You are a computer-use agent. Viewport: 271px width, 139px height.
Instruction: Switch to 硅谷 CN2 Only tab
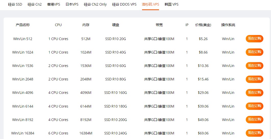pyautogui.click(x=95, y=5)
